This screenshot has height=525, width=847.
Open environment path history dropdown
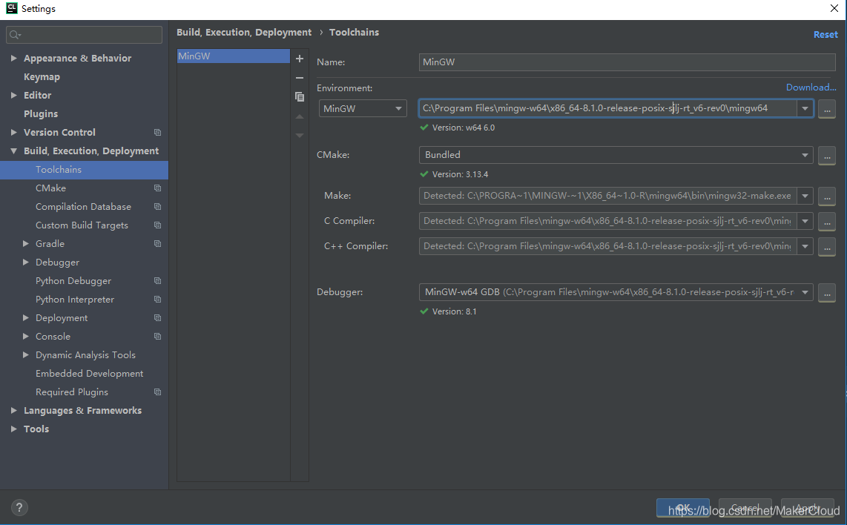[805, 108]
